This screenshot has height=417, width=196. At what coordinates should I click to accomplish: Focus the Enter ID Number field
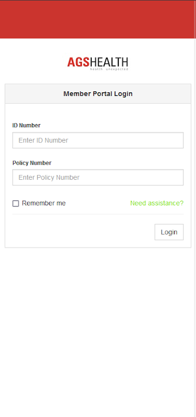coord(98,140)
